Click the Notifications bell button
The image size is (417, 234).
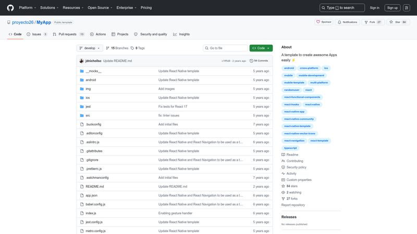347,22
